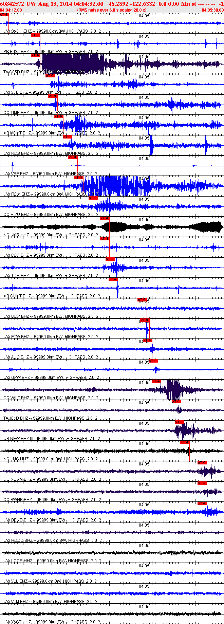Select the 'UW GPW EHZ' station label
Viewport: 224px width, 624px height.
(17, 378)
